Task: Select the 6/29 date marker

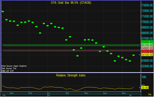Action: pyautogui.click(x=124, y=93)
